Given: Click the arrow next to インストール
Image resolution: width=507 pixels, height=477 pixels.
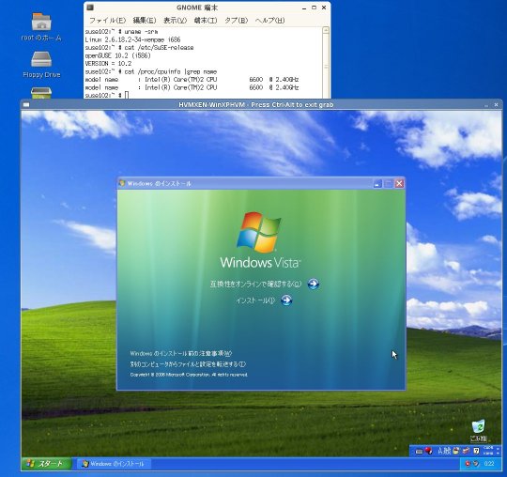Looking at the screenshot, I should point(286,300).
